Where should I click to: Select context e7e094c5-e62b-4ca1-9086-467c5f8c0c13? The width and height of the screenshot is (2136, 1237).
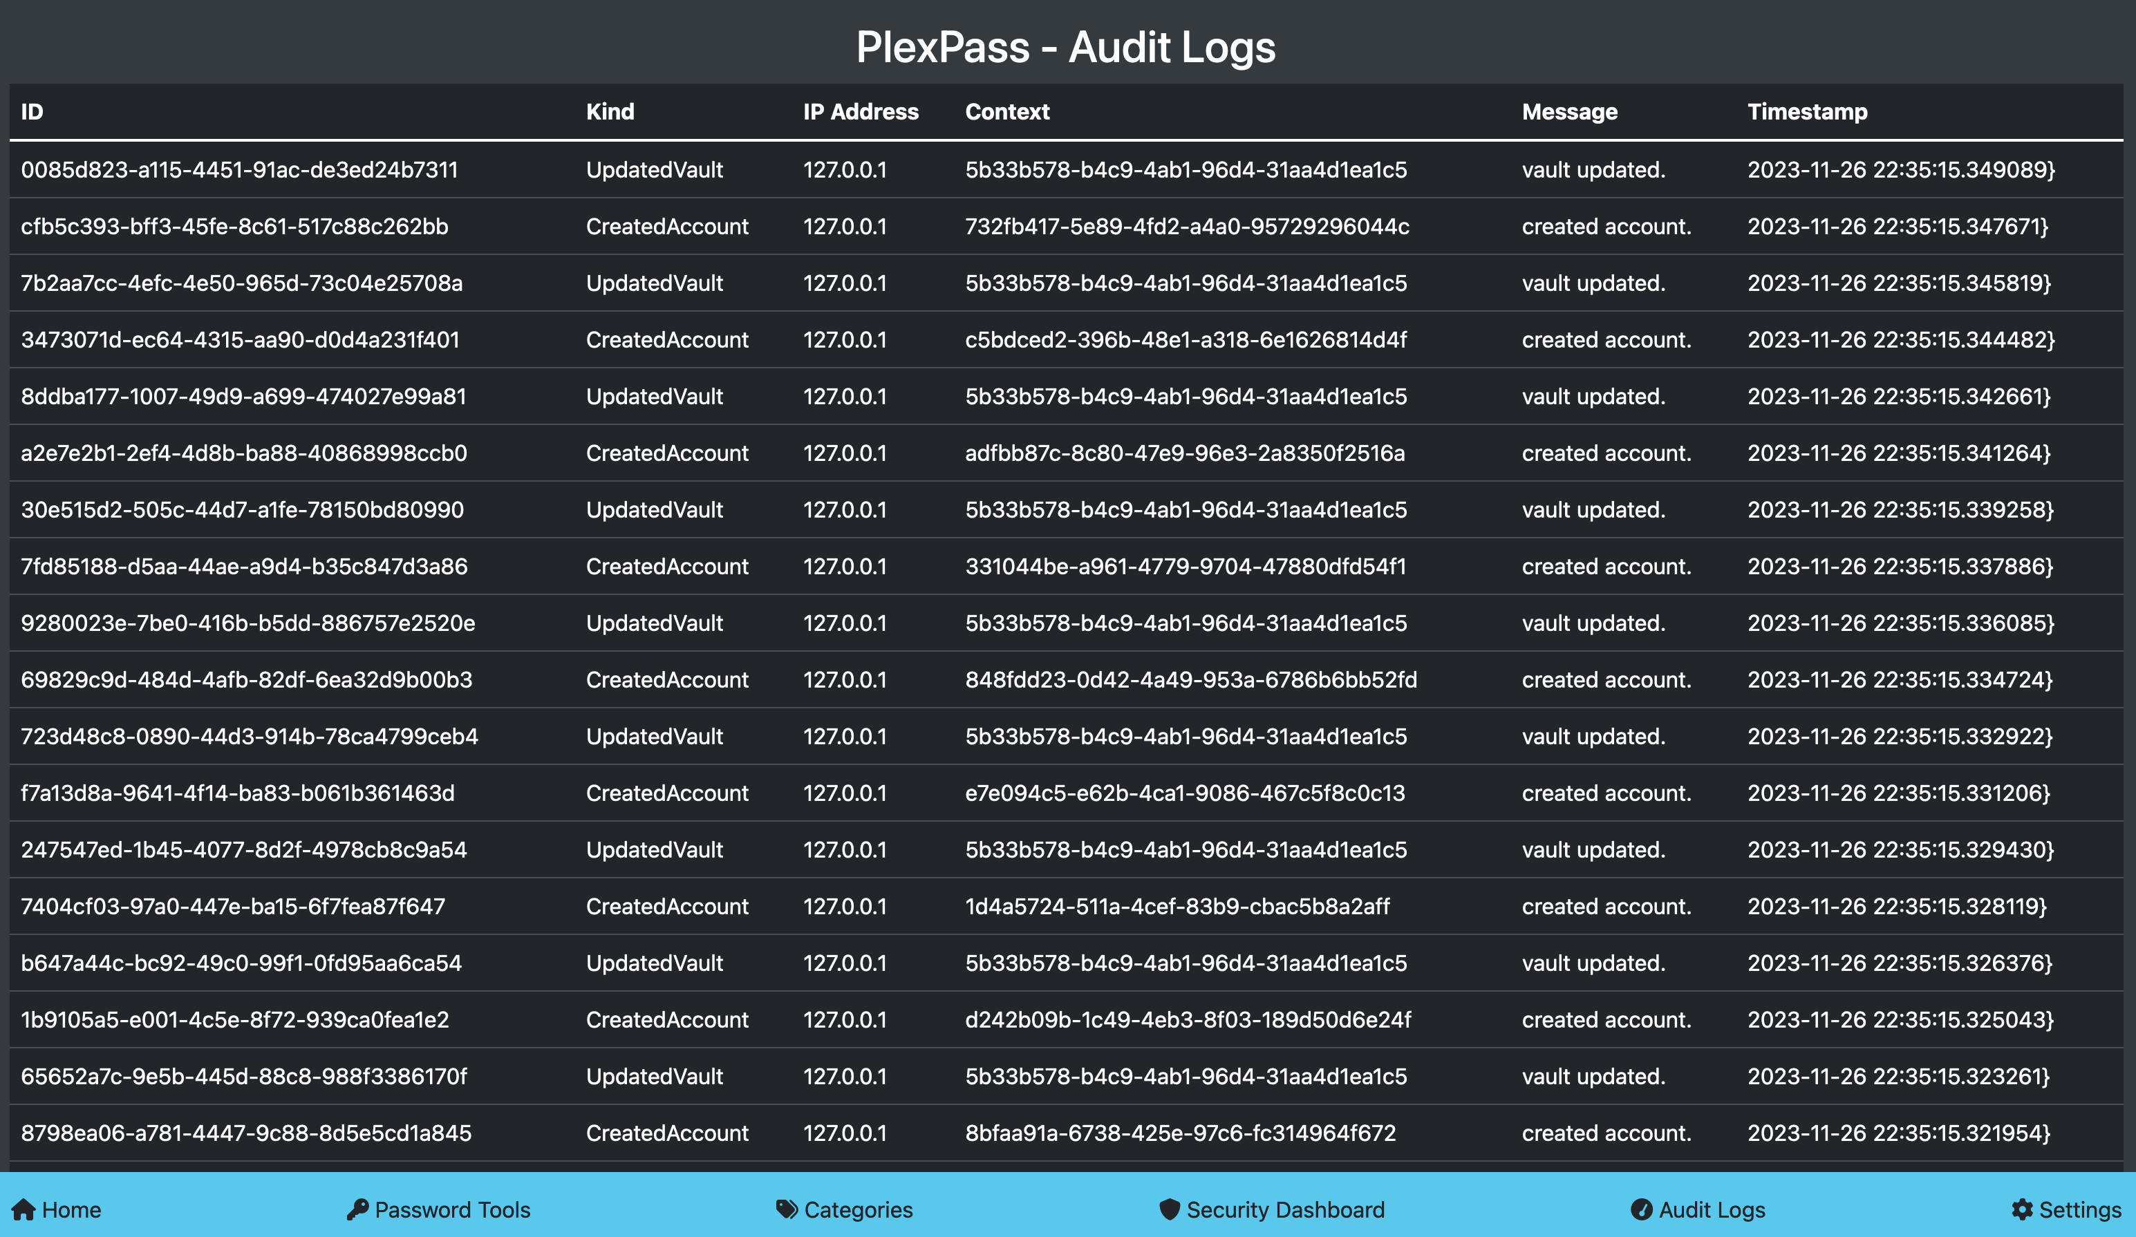point(1185,794)
